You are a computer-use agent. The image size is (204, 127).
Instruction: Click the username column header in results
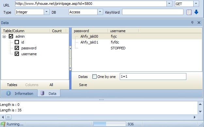click(123, 31)
